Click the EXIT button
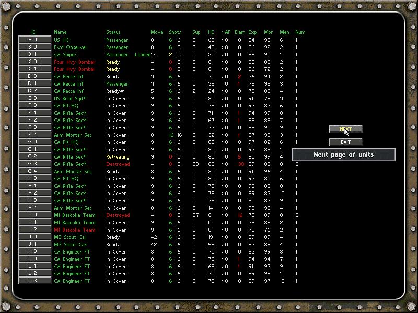This screenshot has width=418, height=313. [x=345, y=142]
